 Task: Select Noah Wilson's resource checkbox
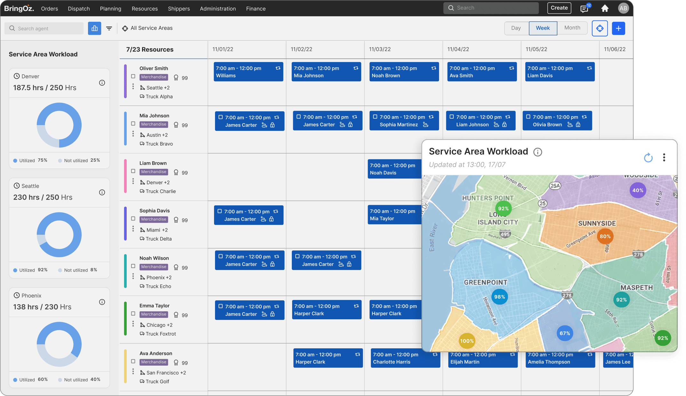[x=133, y=266]
